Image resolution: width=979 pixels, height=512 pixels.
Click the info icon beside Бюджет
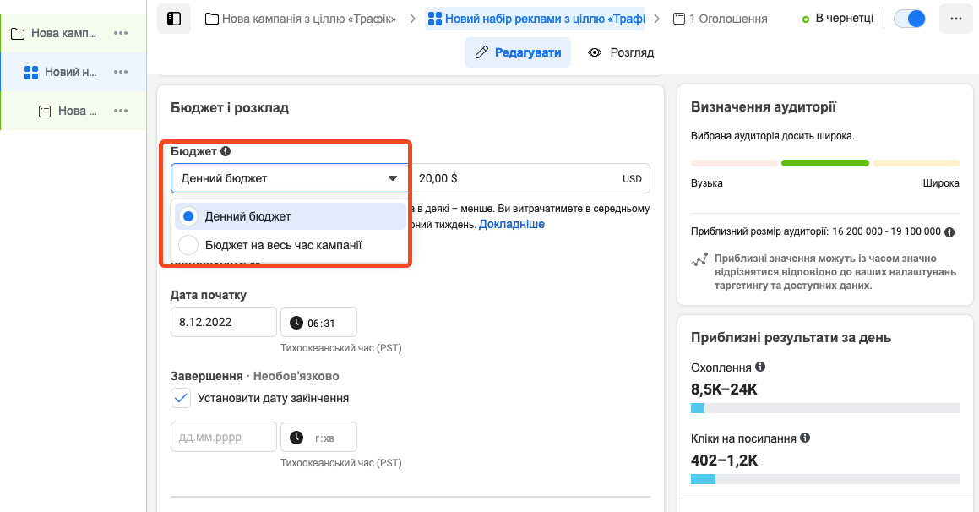tap(226, 152)
